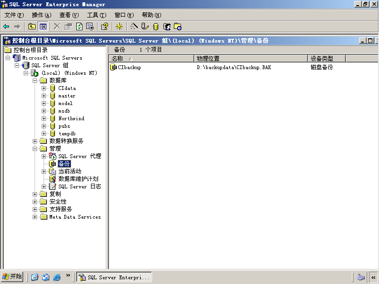Screen dimensions: 379x284
Task: Toggle the show/hide console tree icon
Action: 43,27
